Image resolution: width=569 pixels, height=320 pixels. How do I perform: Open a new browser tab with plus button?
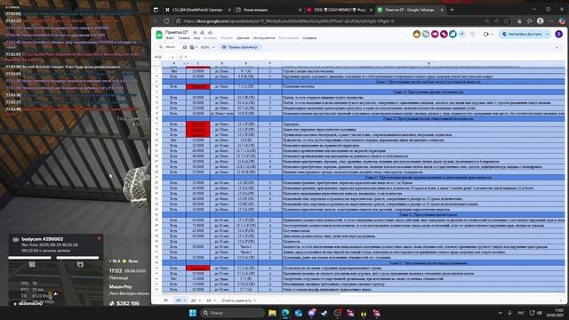coord(452,10)
